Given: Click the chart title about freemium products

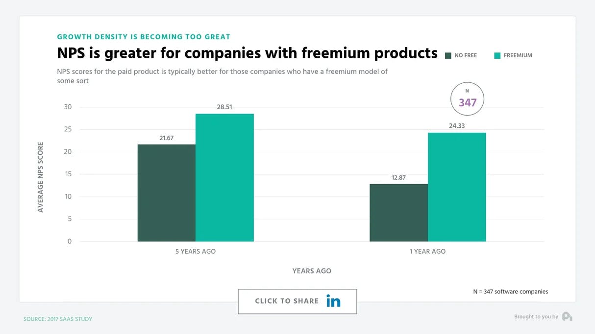Looking at the screenshot, I should [x=247, y=53].
